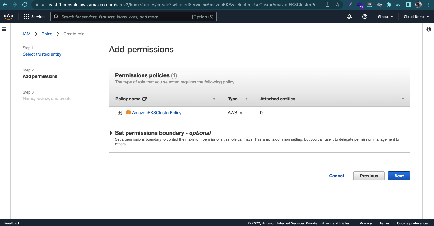Open the purple feather extension

pyautogui.click(x=350, y=5)
